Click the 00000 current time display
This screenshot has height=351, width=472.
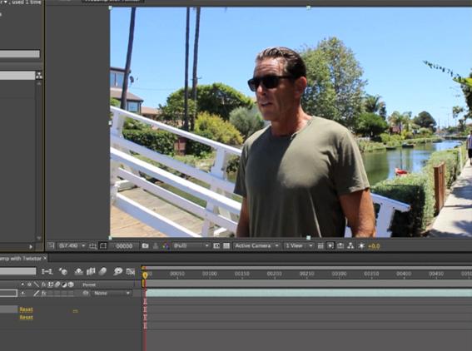[124, 246]
